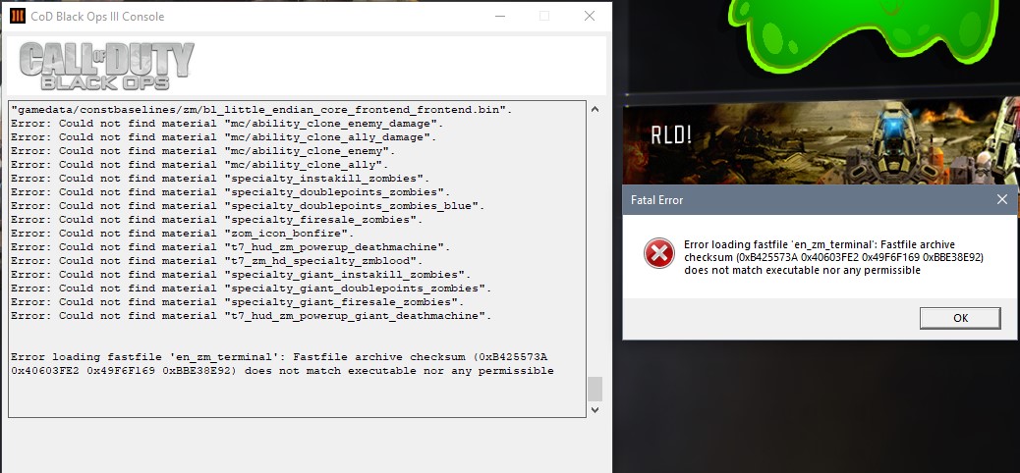
Task: Click the console scrollbar down arrow
Action: (x=594, y=410)
